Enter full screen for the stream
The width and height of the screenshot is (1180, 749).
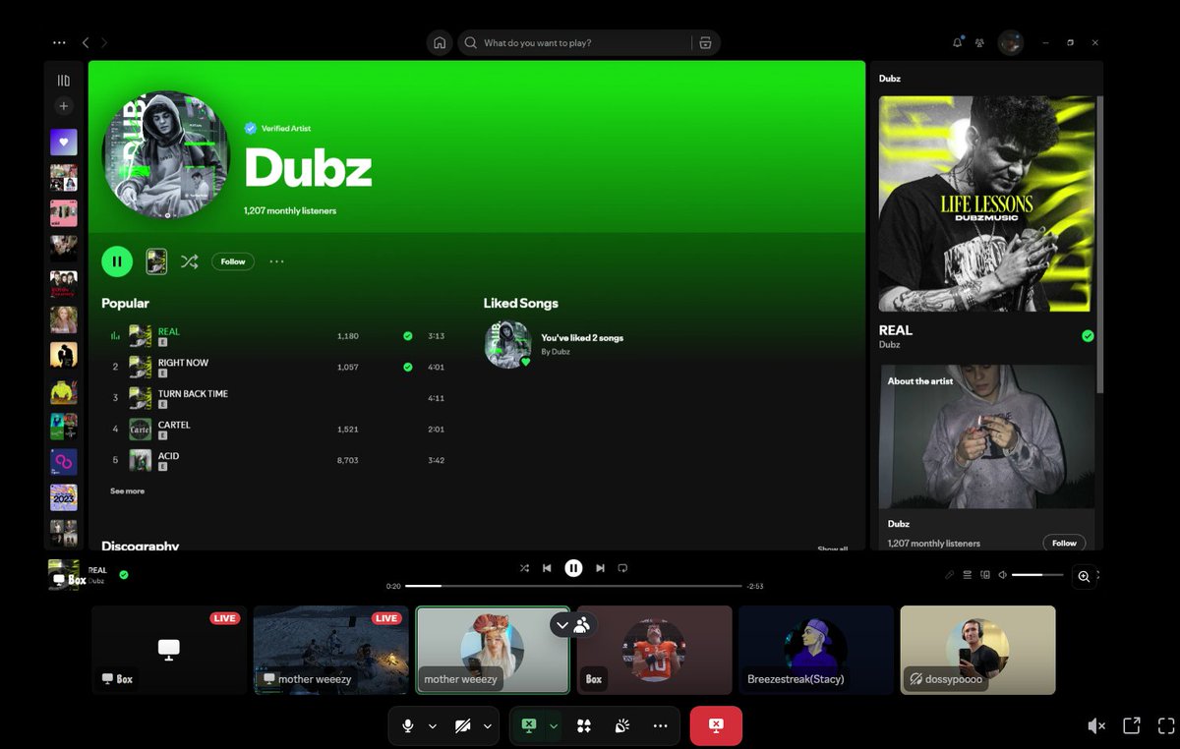coord(1166,725)
